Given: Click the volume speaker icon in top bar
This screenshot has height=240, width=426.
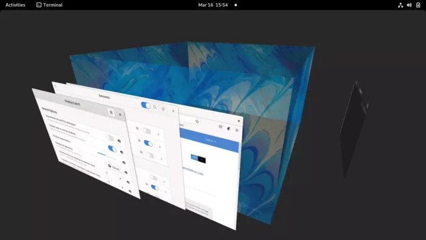Looking at the screenshot, I should coord(409,5).
